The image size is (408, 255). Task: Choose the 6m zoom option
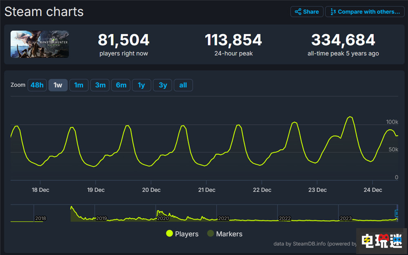point(121,85)
